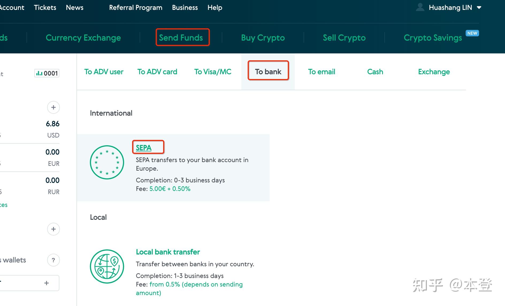Expand the Huashang LIN account dropdown
The height and width of the screenshot is (306, 505).
pos(479,7)
